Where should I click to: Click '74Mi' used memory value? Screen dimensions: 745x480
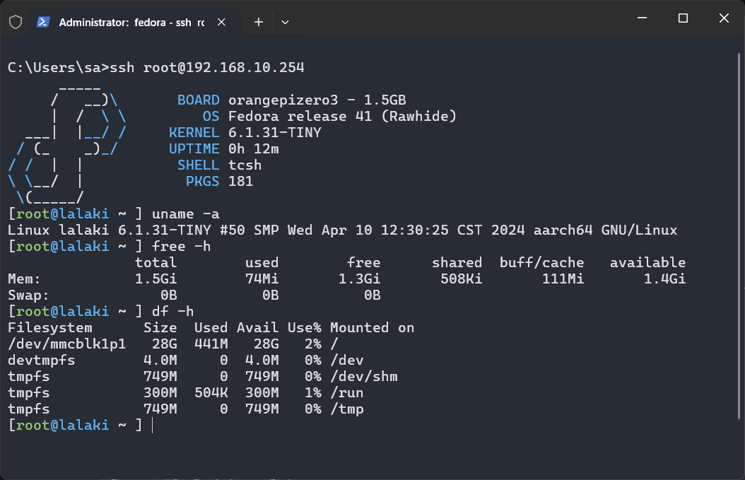[262, 279]
